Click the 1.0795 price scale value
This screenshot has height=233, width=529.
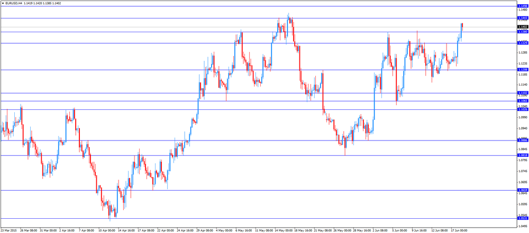(x=522, y=160)
